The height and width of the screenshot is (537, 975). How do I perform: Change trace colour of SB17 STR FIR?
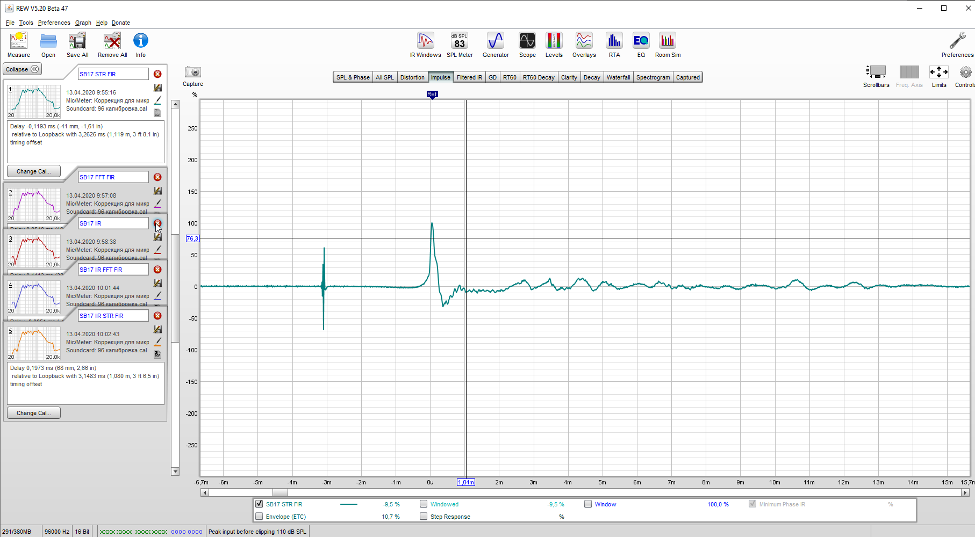157,100
